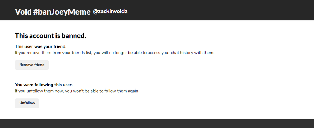Viewport: 314px width, 128px height.
Task: Click the word Void in the display name
Action: coord(23,12)
